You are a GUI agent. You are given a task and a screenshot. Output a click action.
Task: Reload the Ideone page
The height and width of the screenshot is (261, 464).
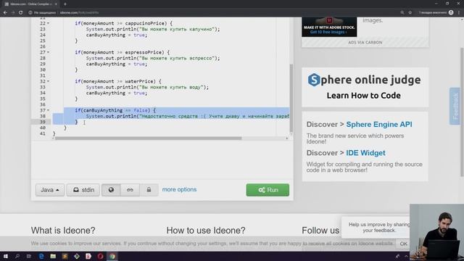[x=20, y=13]
